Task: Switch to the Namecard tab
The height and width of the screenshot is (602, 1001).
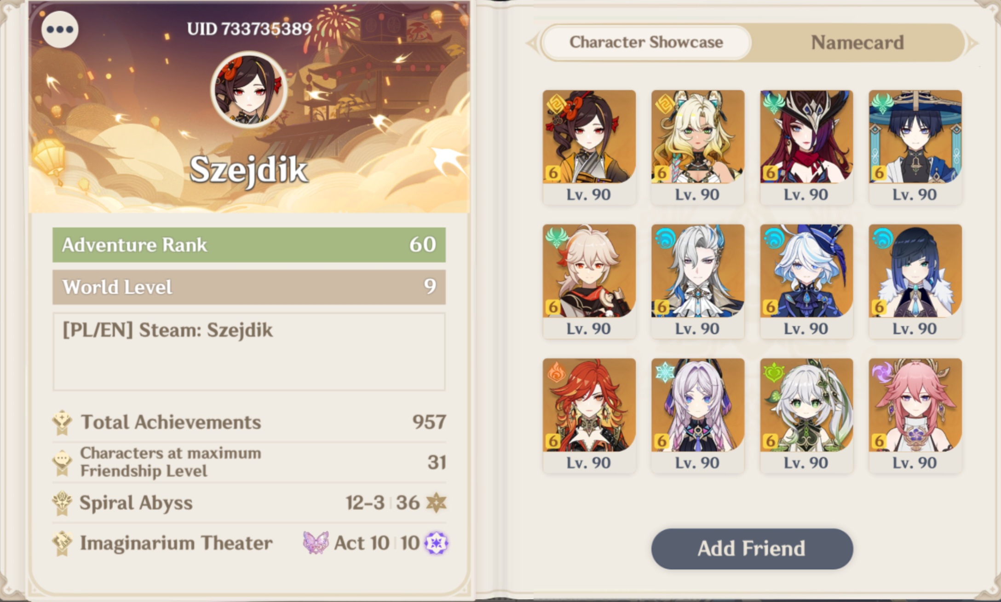Action: (x=857, y=42)
